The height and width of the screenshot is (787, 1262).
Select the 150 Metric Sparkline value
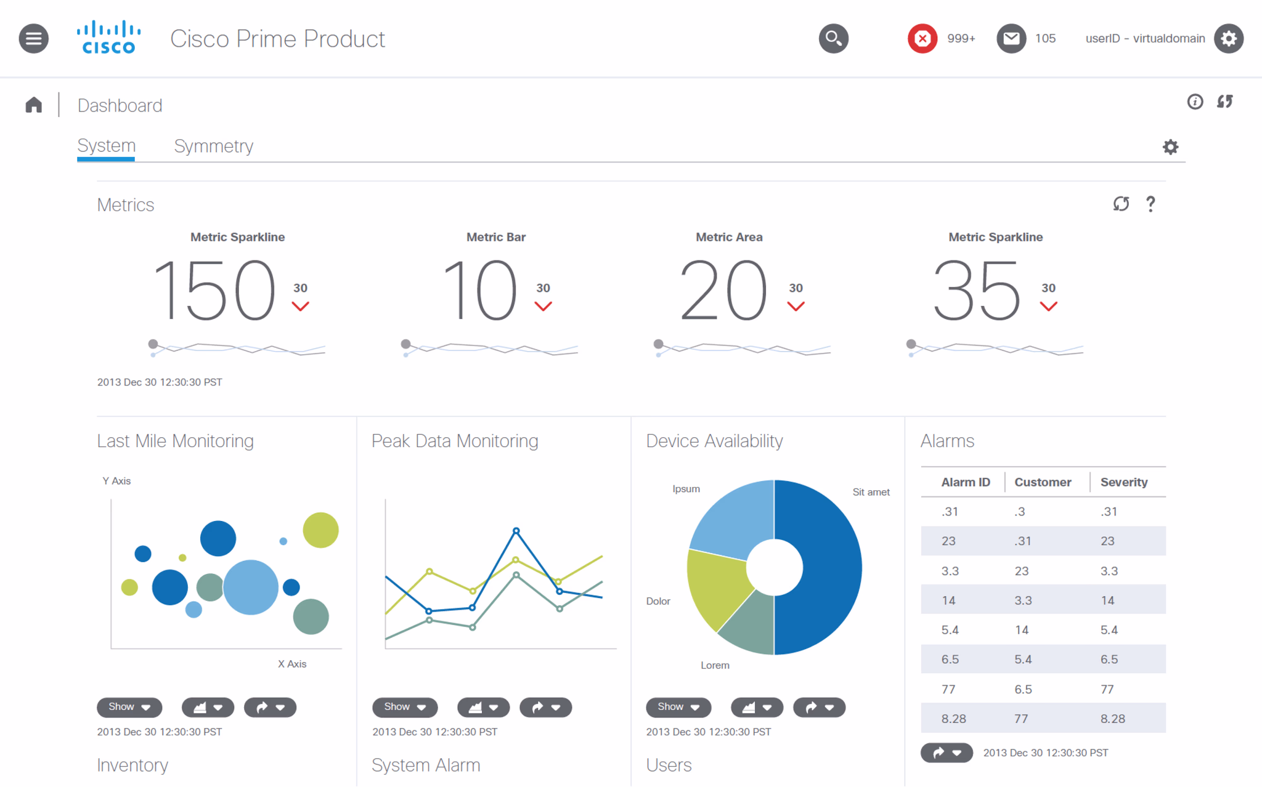(214, 289)
